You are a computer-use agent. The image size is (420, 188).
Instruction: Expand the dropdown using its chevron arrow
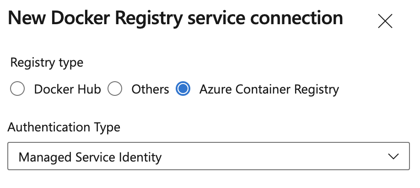click(x=393, y=157)
